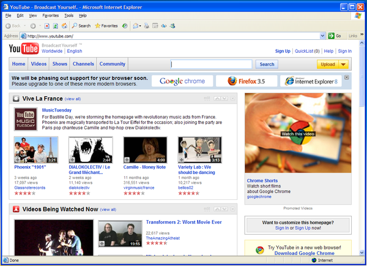Switch to the Videos tab
367x266 pixels.
click(39, 64)
